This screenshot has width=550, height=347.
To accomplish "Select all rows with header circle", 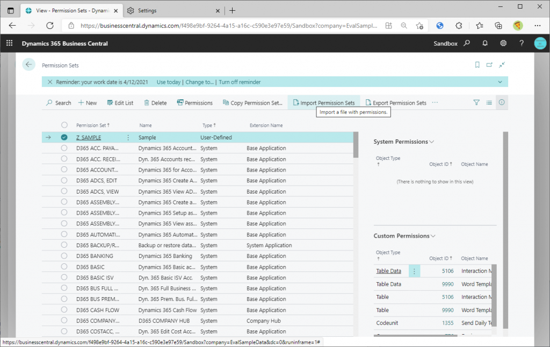I will coord(64,125).
